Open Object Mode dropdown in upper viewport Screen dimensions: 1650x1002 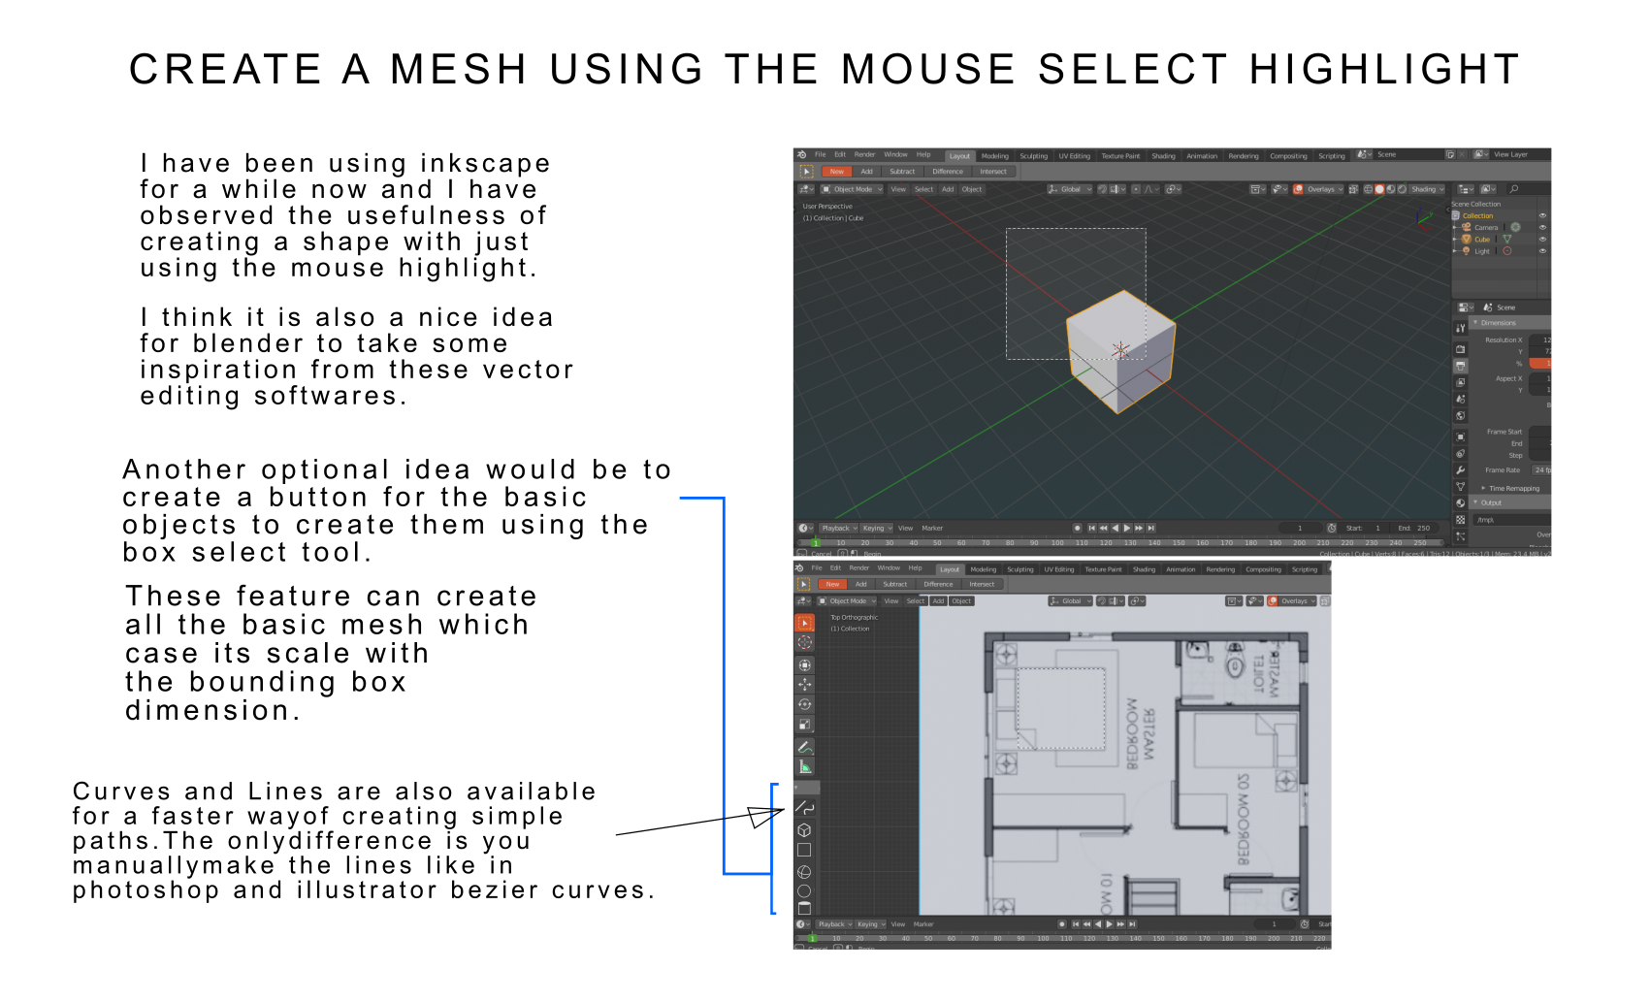coord(851,189)
